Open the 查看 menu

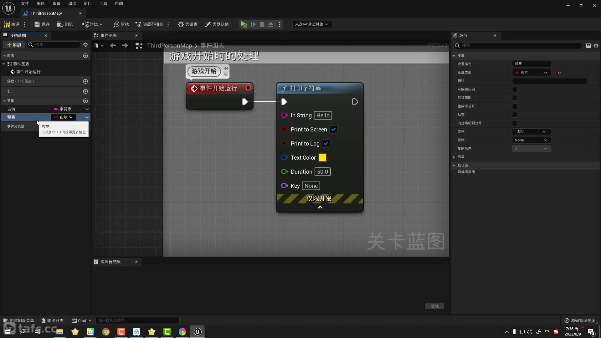56,4
